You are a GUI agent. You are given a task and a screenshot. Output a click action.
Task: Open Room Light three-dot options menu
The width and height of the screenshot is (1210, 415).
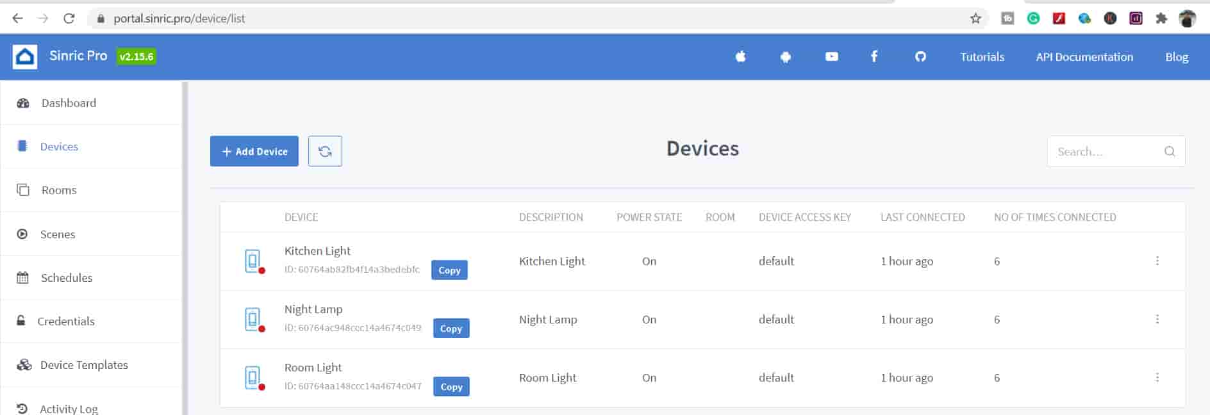[x=1157, y=378]
